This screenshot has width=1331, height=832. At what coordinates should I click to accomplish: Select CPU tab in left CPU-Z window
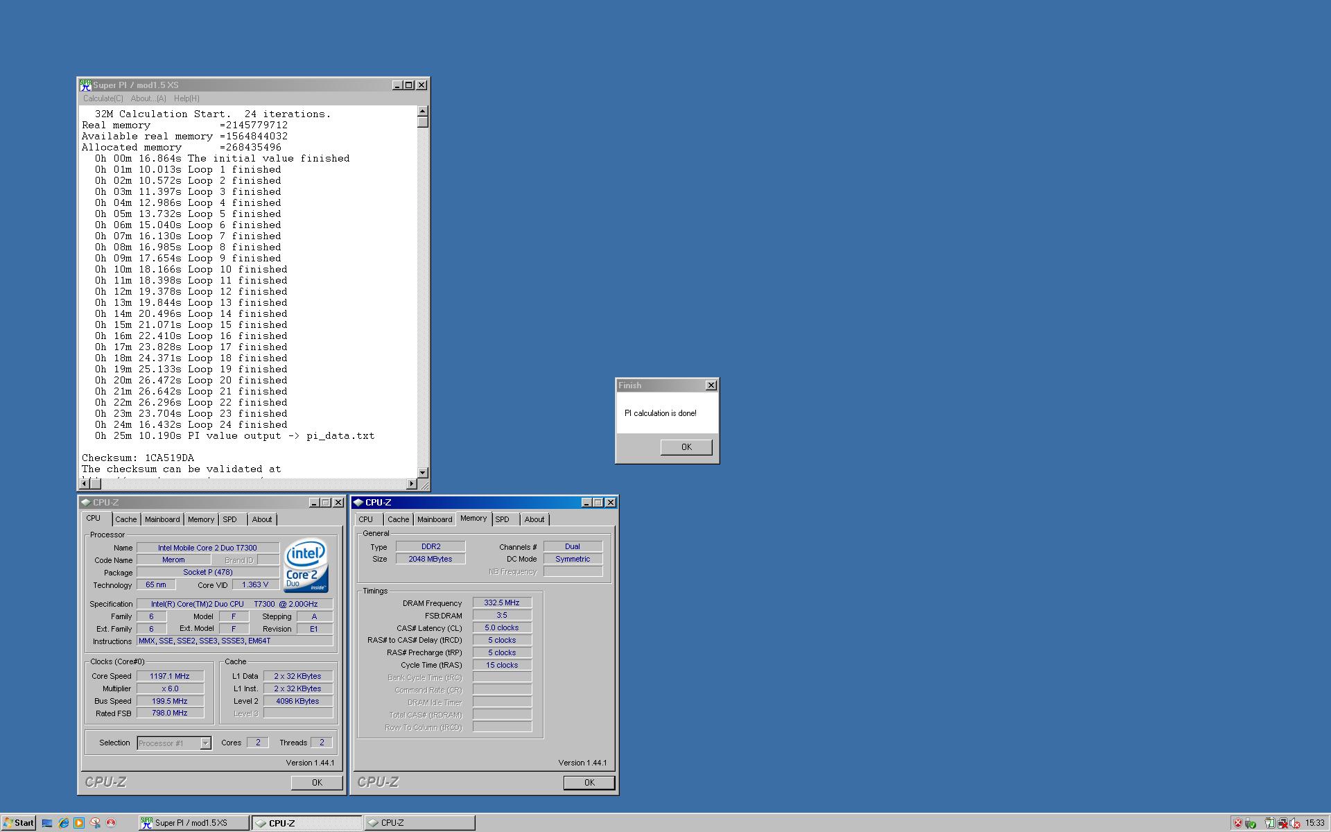(94, 519)
